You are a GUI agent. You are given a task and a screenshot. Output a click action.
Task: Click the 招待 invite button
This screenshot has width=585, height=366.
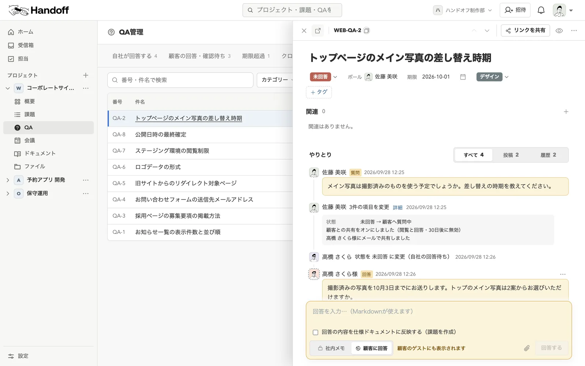tap(515, 10)
